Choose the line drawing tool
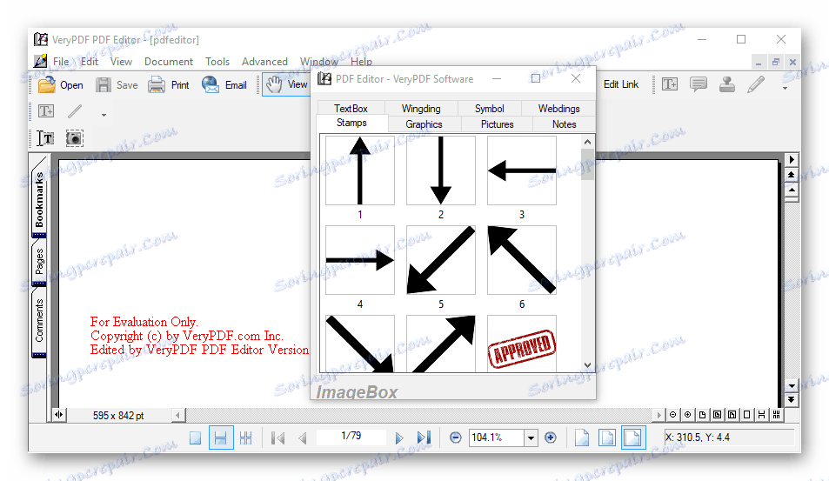 (75, 111)
